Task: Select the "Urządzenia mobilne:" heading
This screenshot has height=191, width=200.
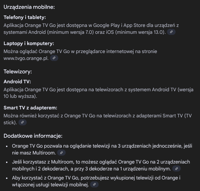Action: pyautogui.click(x=29, y=7)
